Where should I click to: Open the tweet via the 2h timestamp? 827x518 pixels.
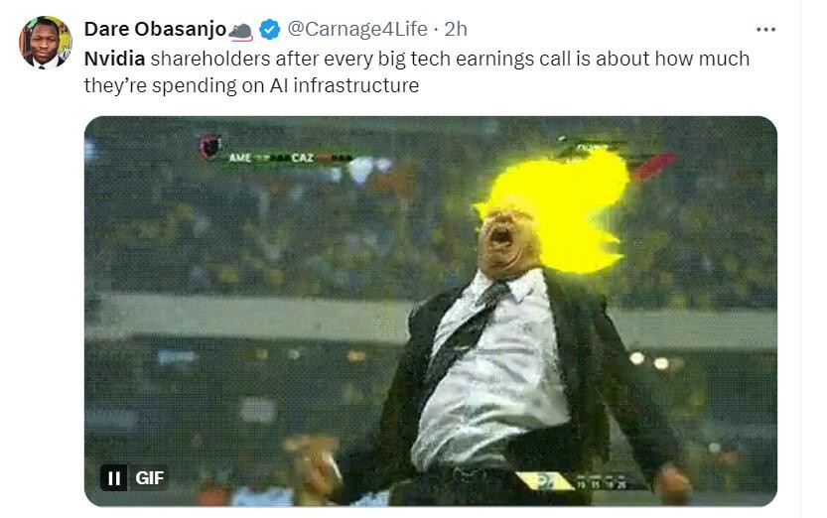(456, 29)
